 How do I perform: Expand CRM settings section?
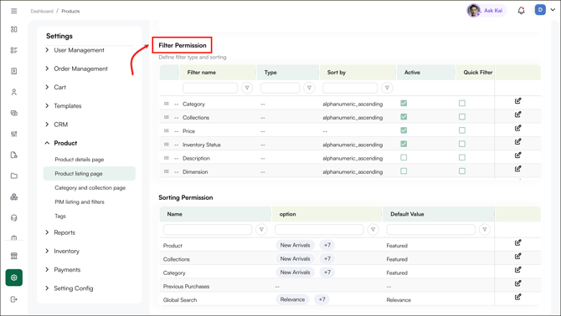57,125
